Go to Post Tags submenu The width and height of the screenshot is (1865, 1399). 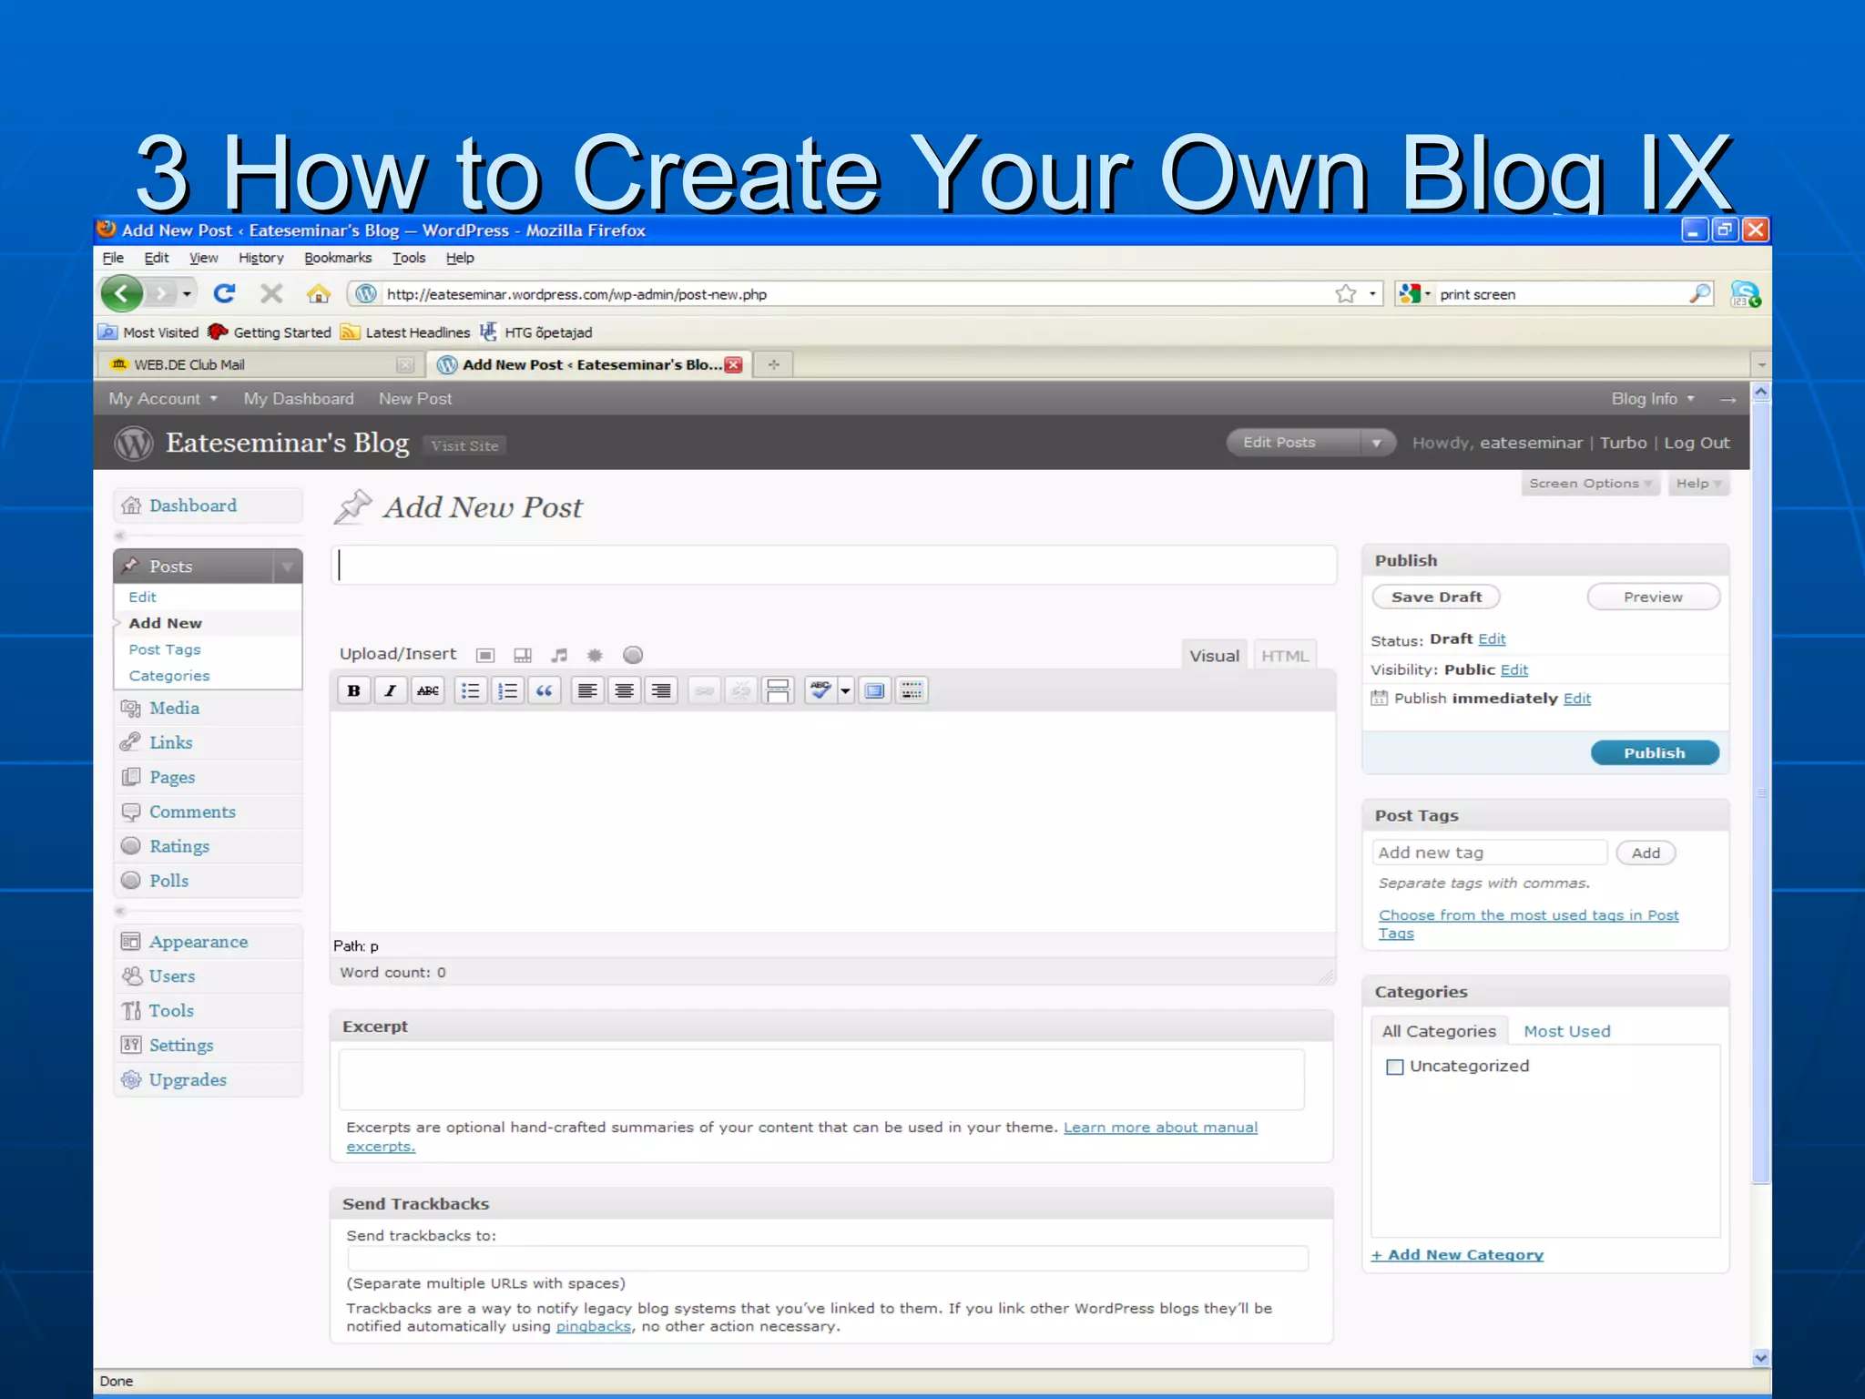point(164,649)
